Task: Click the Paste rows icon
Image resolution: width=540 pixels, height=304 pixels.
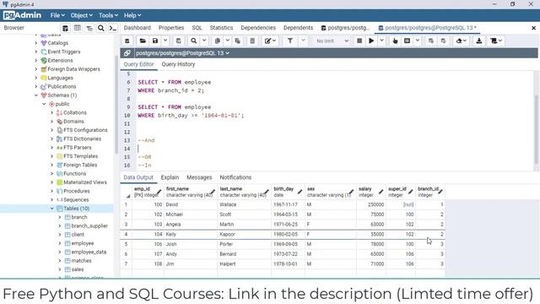Action: [x=238, y=41]
